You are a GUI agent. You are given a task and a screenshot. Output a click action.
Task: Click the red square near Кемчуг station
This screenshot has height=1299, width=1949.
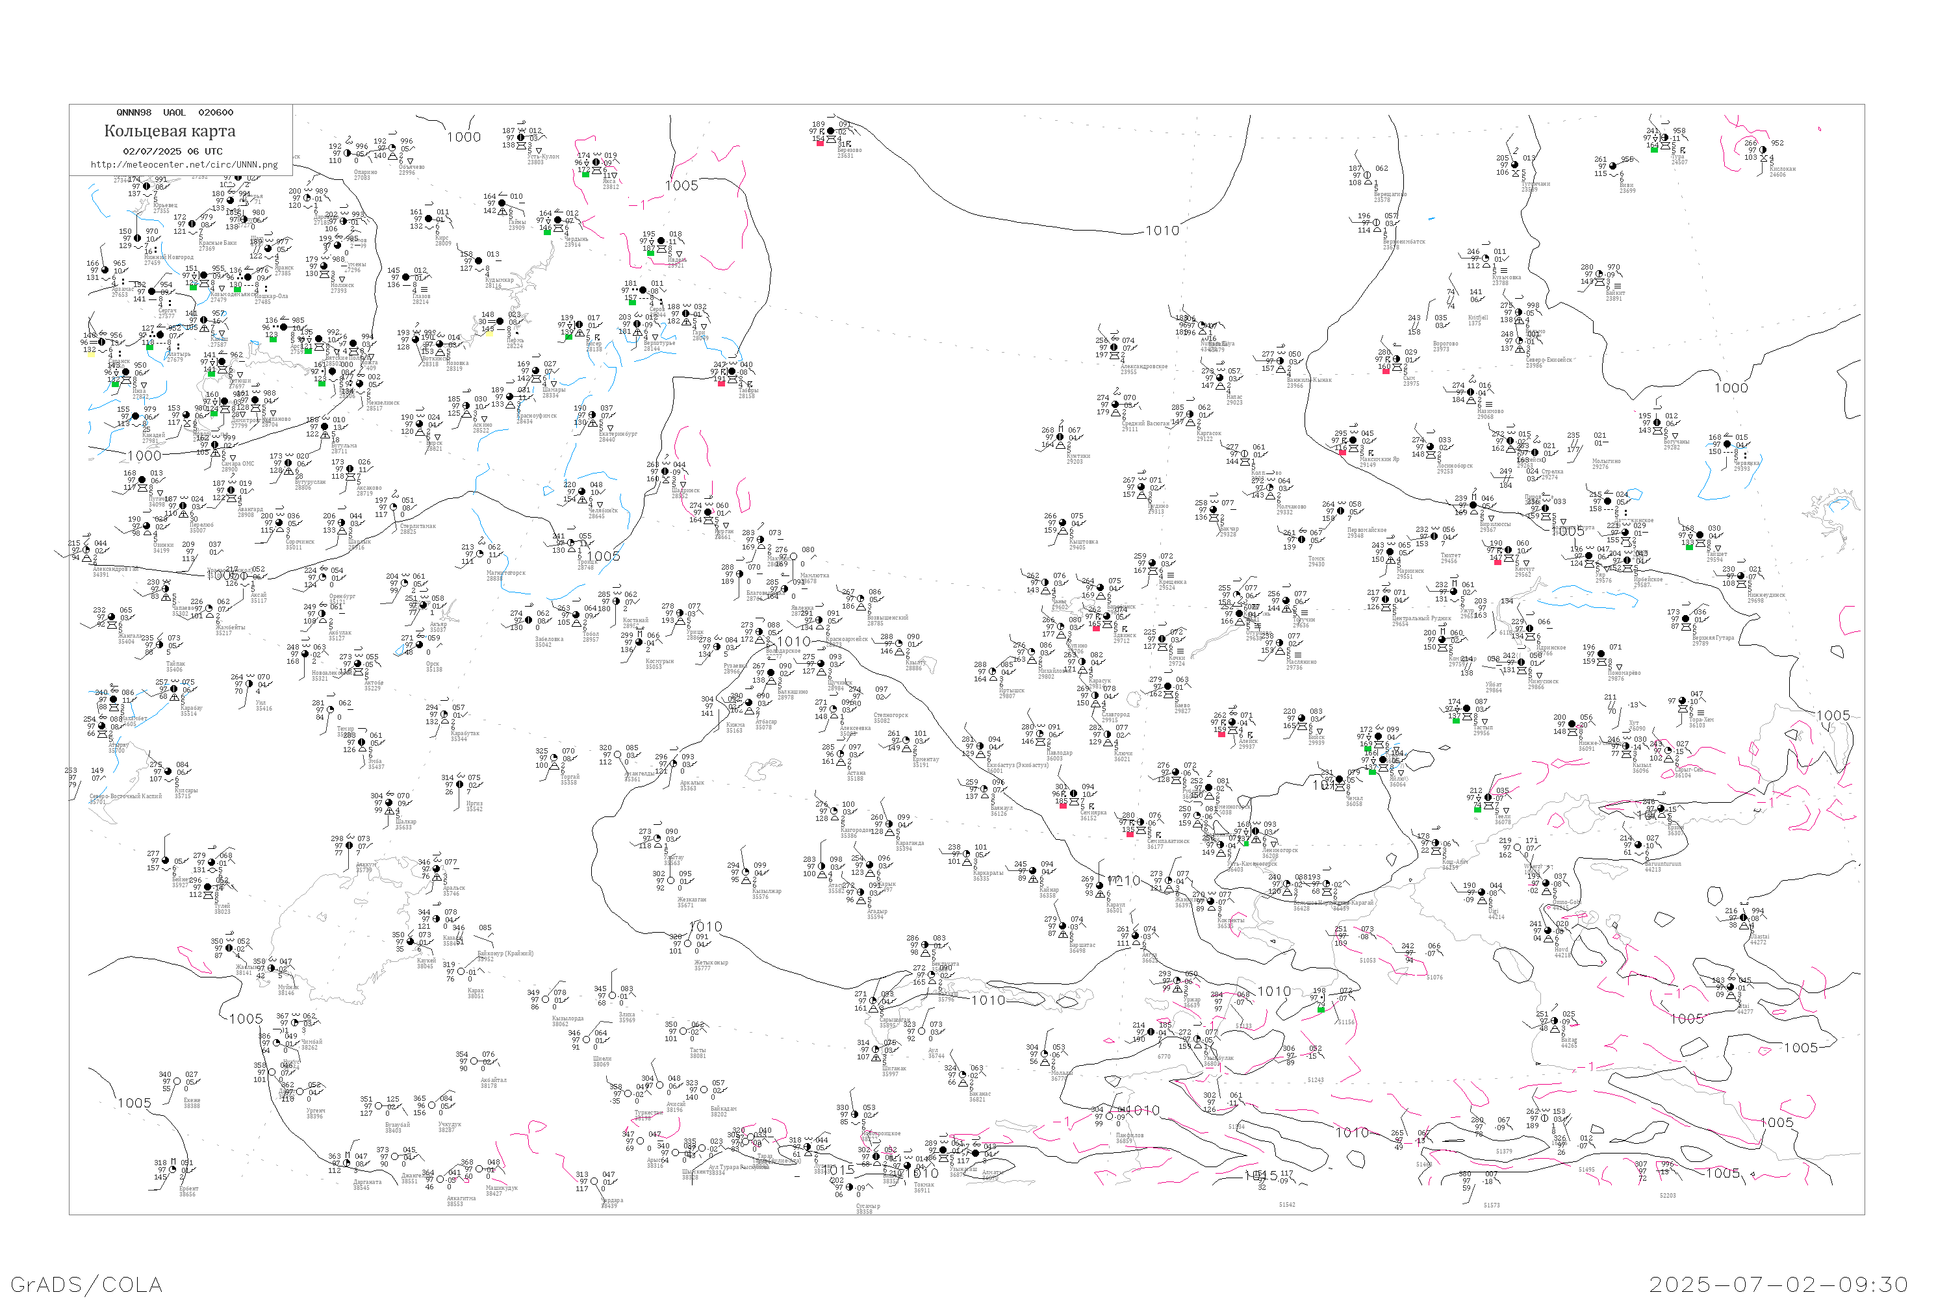tap(1497, 562)
